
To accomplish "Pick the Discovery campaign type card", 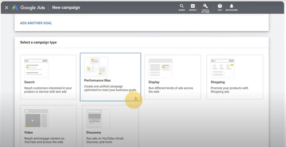I will 110,126.
